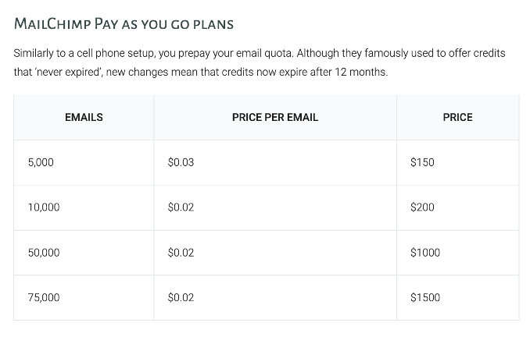The height and width of the screenshot is (337, 530).
Task: Click the $0.02 cell in the 75,000 row
Action: pos(181,297)
